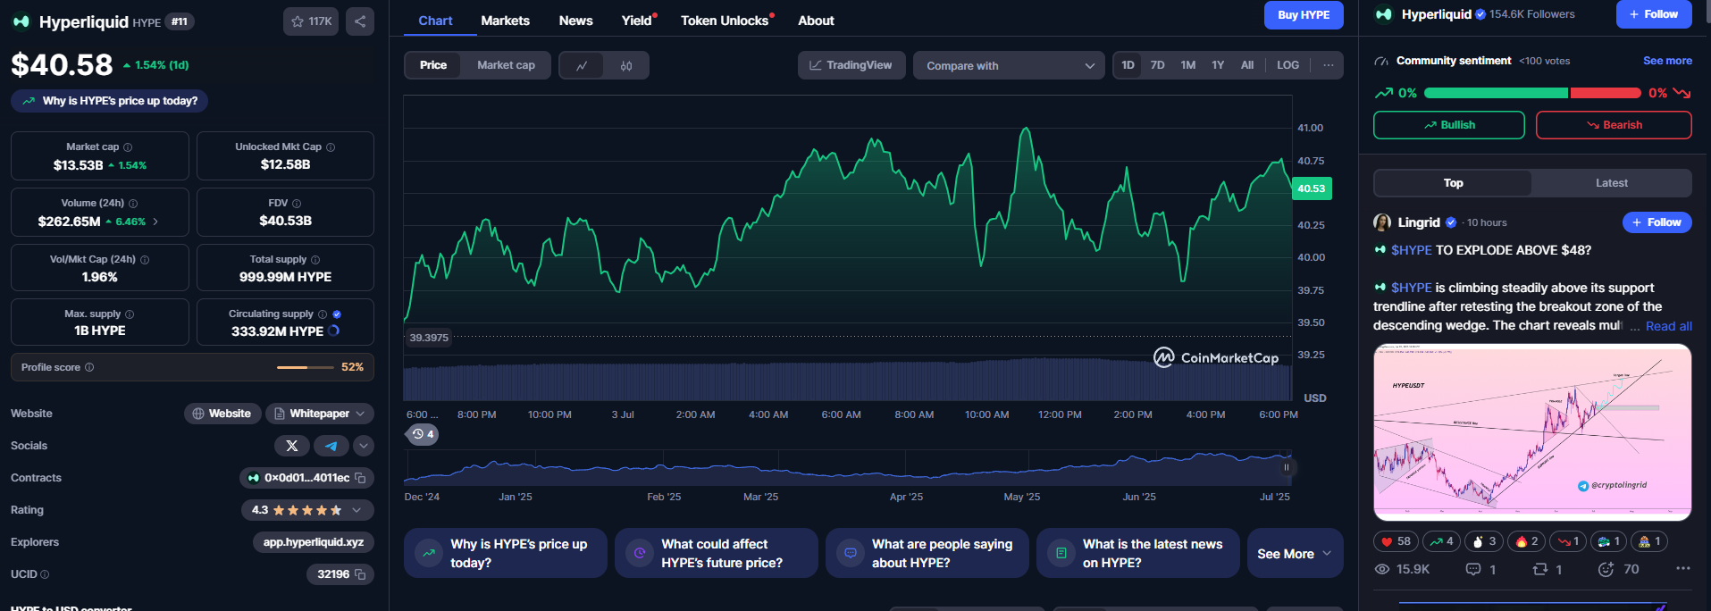Open the chart's three-dot more options menu
The height and width of the screenshot is (611, 1711).
[1329, 65]
